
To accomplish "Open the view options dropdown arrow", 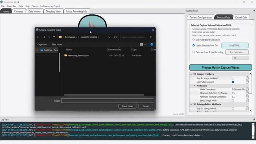I will (145, 44).
